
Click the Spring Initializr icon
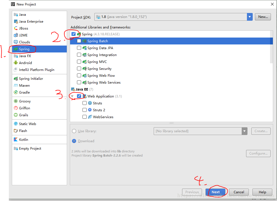point(16,78)
